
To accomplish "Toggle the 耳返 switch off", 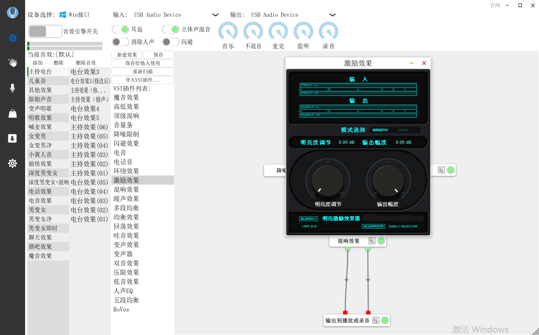I will (x=121, y=29).
